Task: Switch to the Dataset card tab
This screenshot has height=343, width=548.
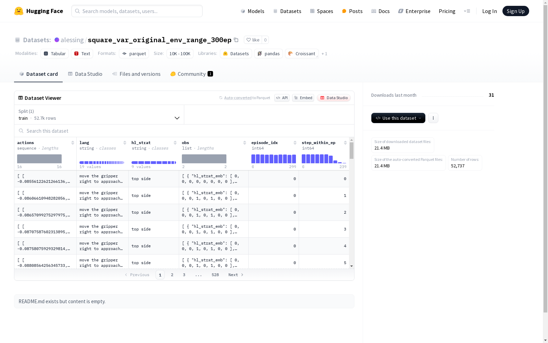Action: (x=38, y=74)
